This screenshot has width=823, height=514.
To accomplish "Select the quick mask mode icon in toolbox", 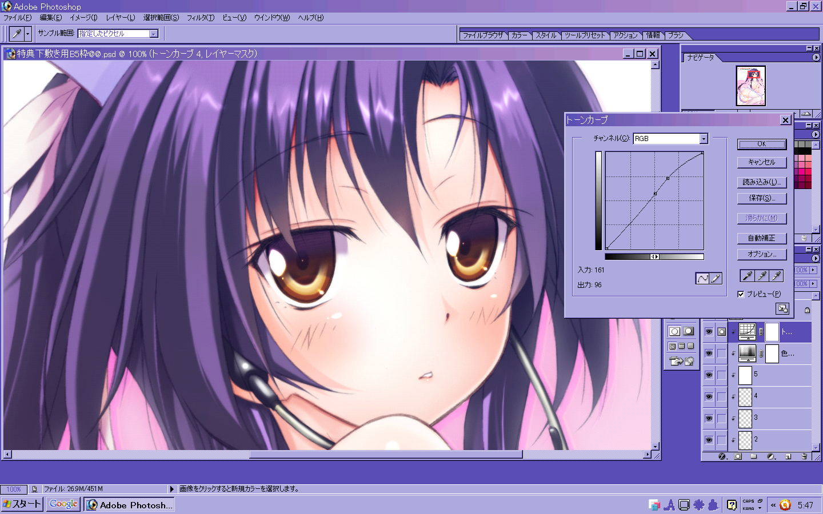I will point(689,331).
